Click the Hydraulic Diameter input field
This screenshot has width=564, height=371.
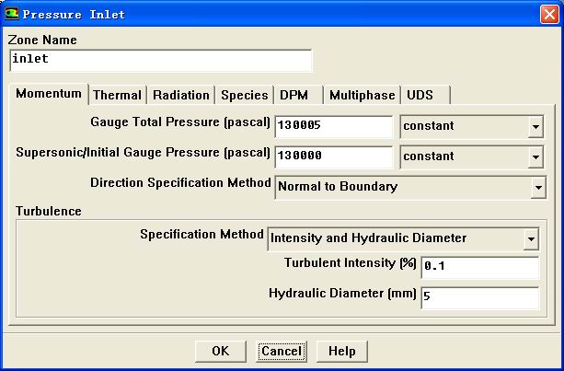478,297
